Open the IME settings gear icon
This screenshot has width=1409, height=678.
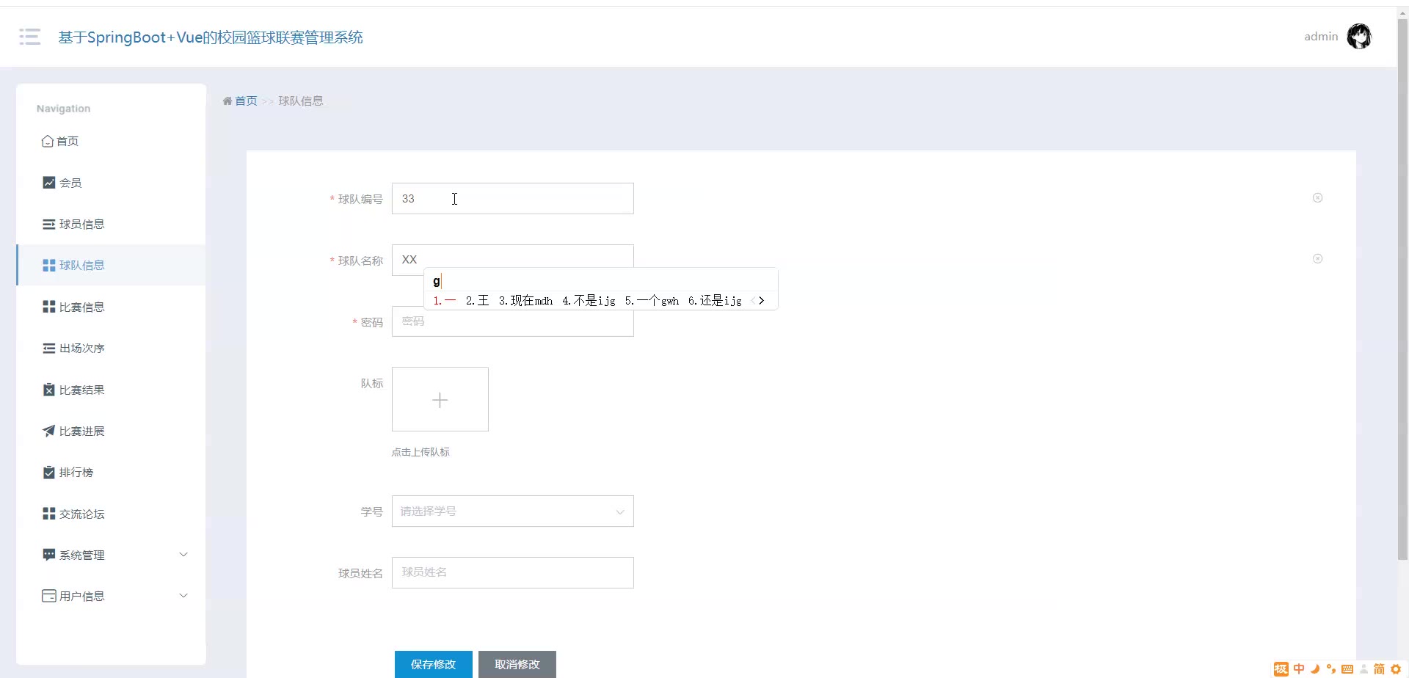1396,668
